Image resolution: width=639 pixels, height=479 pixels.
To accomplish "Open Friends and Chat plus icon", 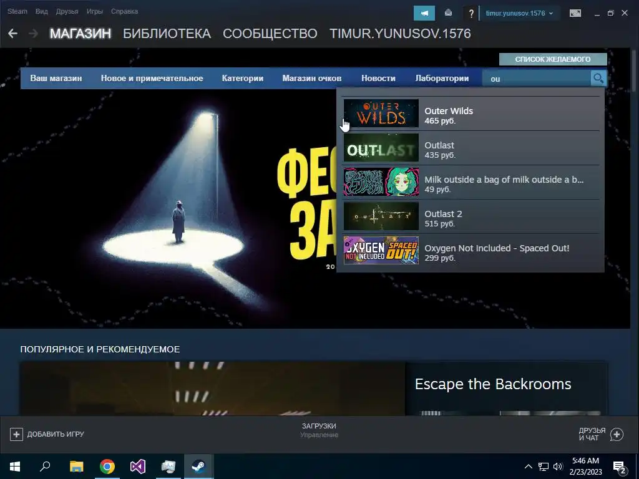I will (617, 434).
